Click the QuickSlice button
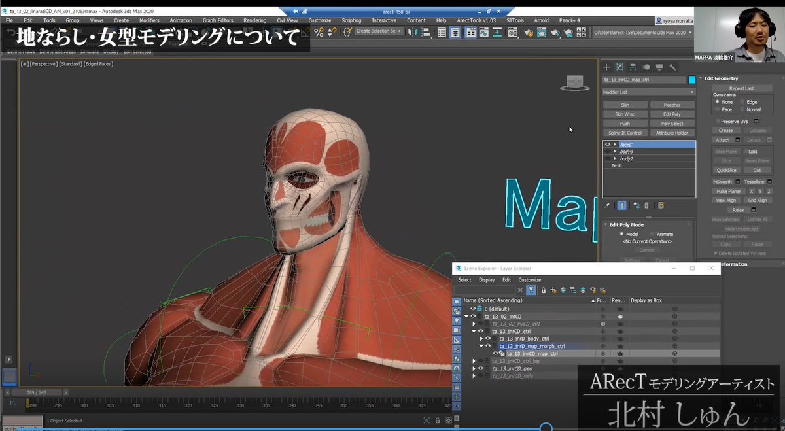Viewport: 785px width, 431px height. pyautogui.click(x=725, y=170)
